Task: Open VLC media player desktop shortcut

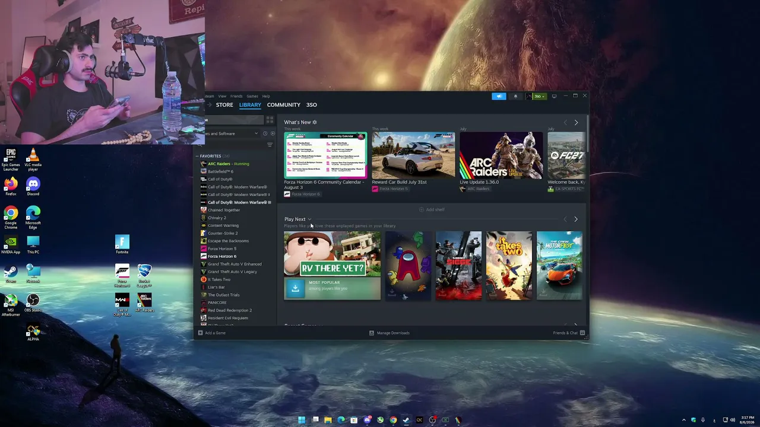Action: click(x=33, y=160)
